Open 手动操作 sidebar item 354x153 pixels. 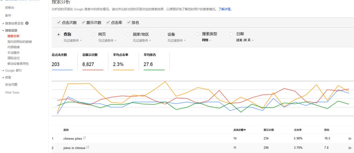coord(13,52)
